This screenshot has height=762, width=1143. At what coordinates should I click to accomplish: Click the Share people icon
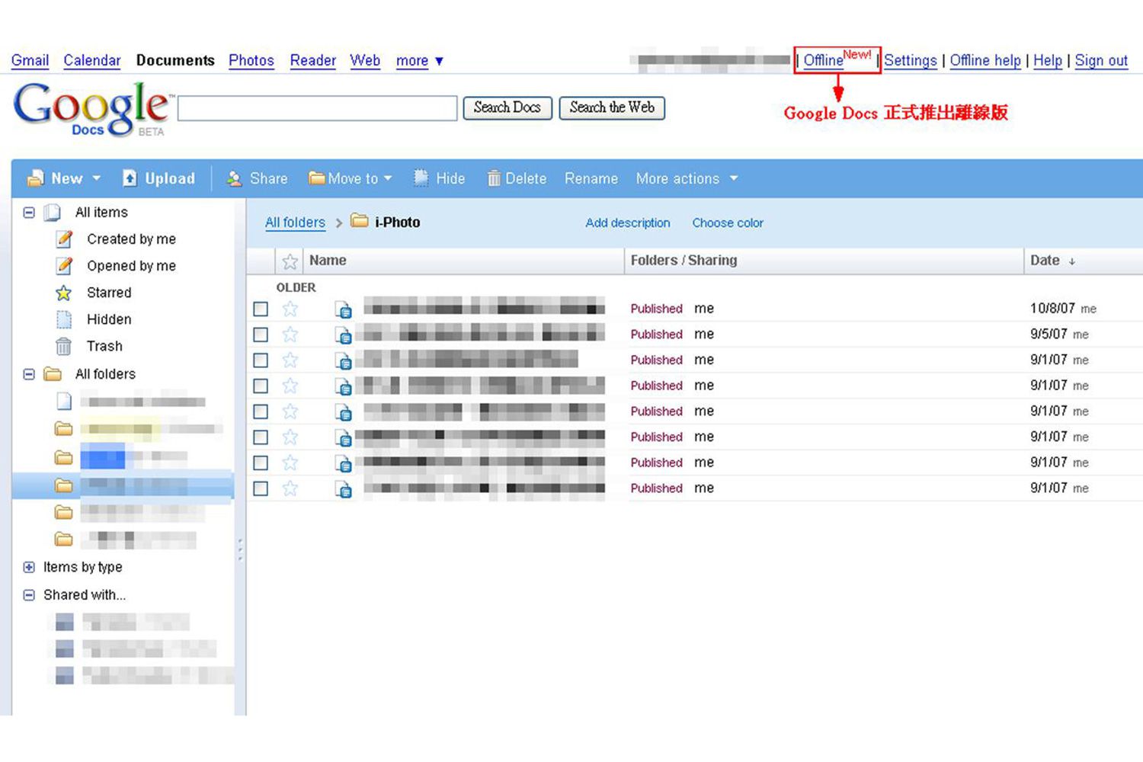click(x=234, y=178)
